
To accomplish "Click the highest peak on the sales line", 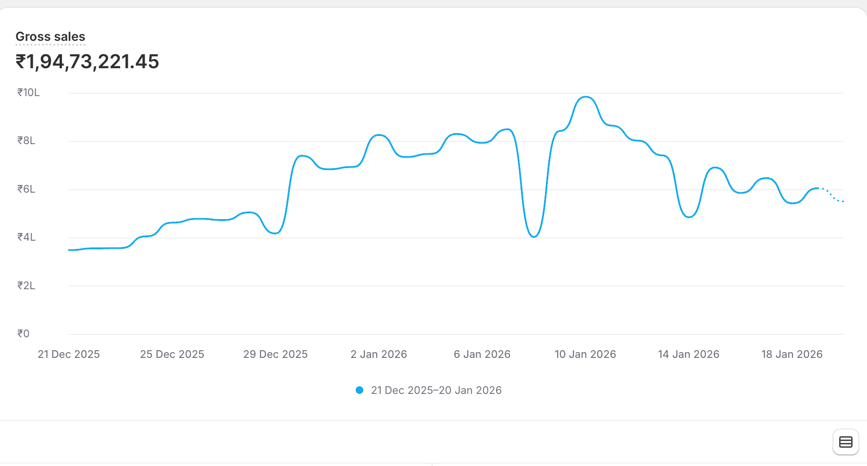I will [x=586, y=97].
